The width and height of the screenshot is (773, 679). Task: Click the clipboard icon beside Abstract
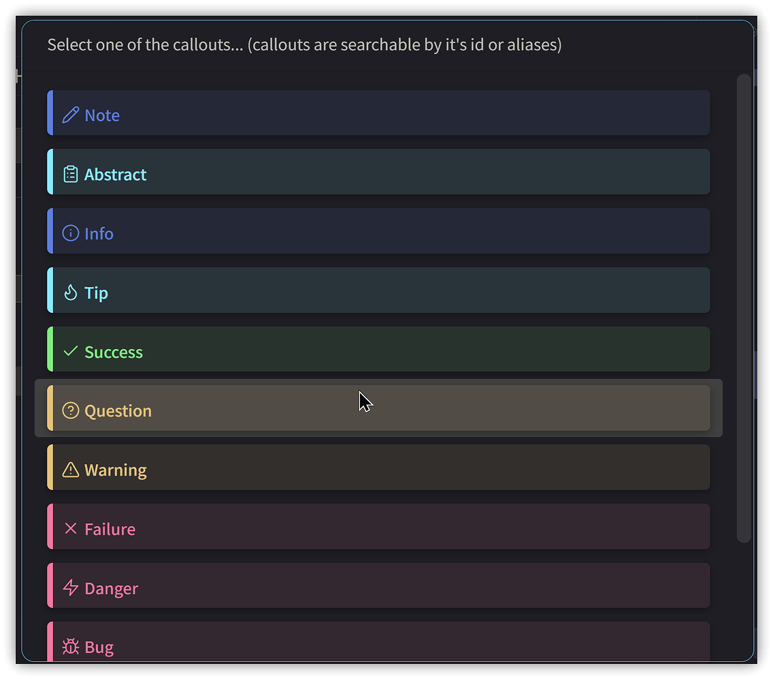70,174
